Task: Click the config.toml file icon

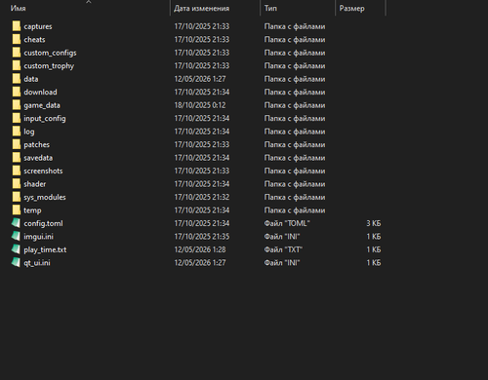Action: click(16, 223)
